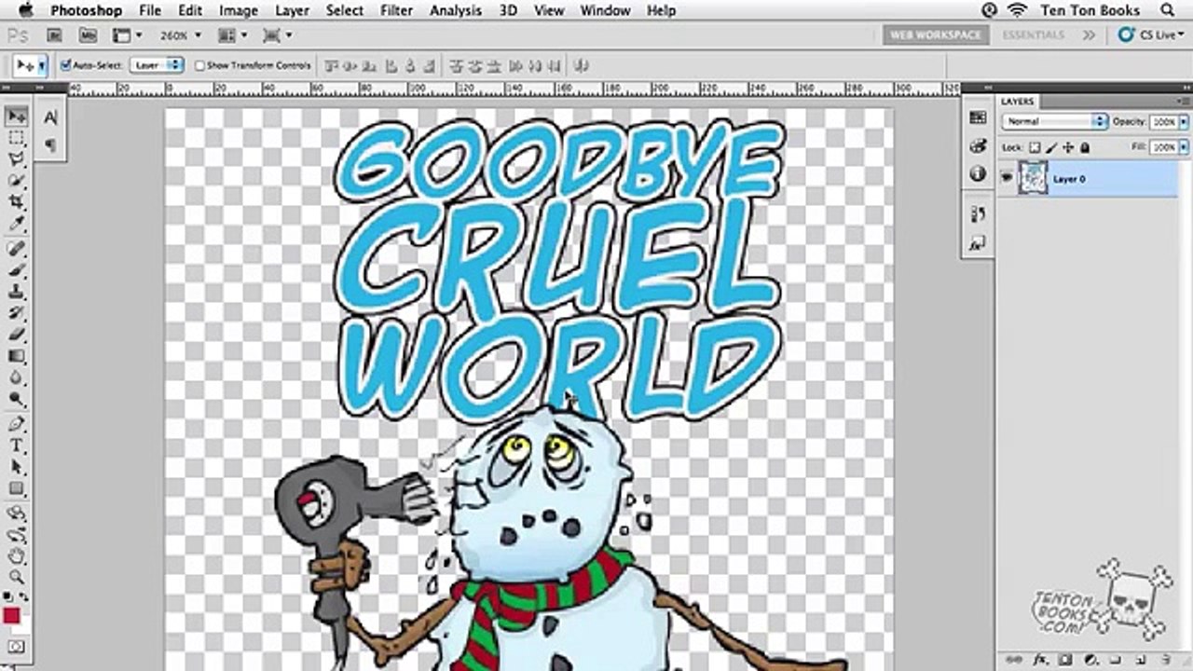Screen dimensions: 1193x671
Task: Show more workspaces with double chevron
Action: (1089, 35)
